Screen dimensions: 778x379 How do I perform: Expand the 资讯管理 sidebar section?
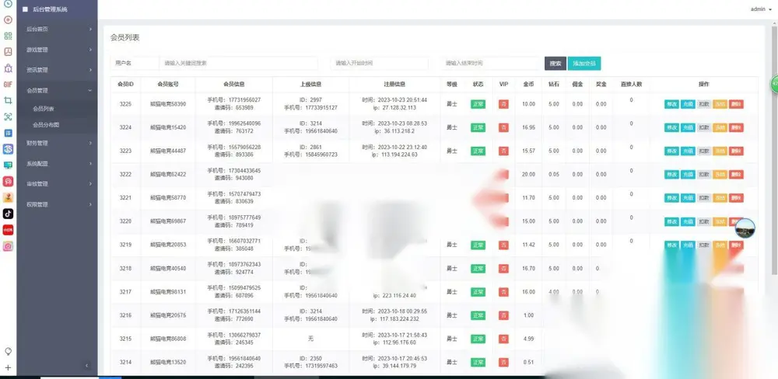click(x=58, y=70)
